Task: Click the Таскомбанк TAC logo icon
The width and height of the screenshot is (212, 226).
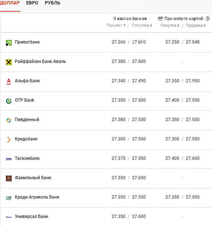Action: click(9, 159)
